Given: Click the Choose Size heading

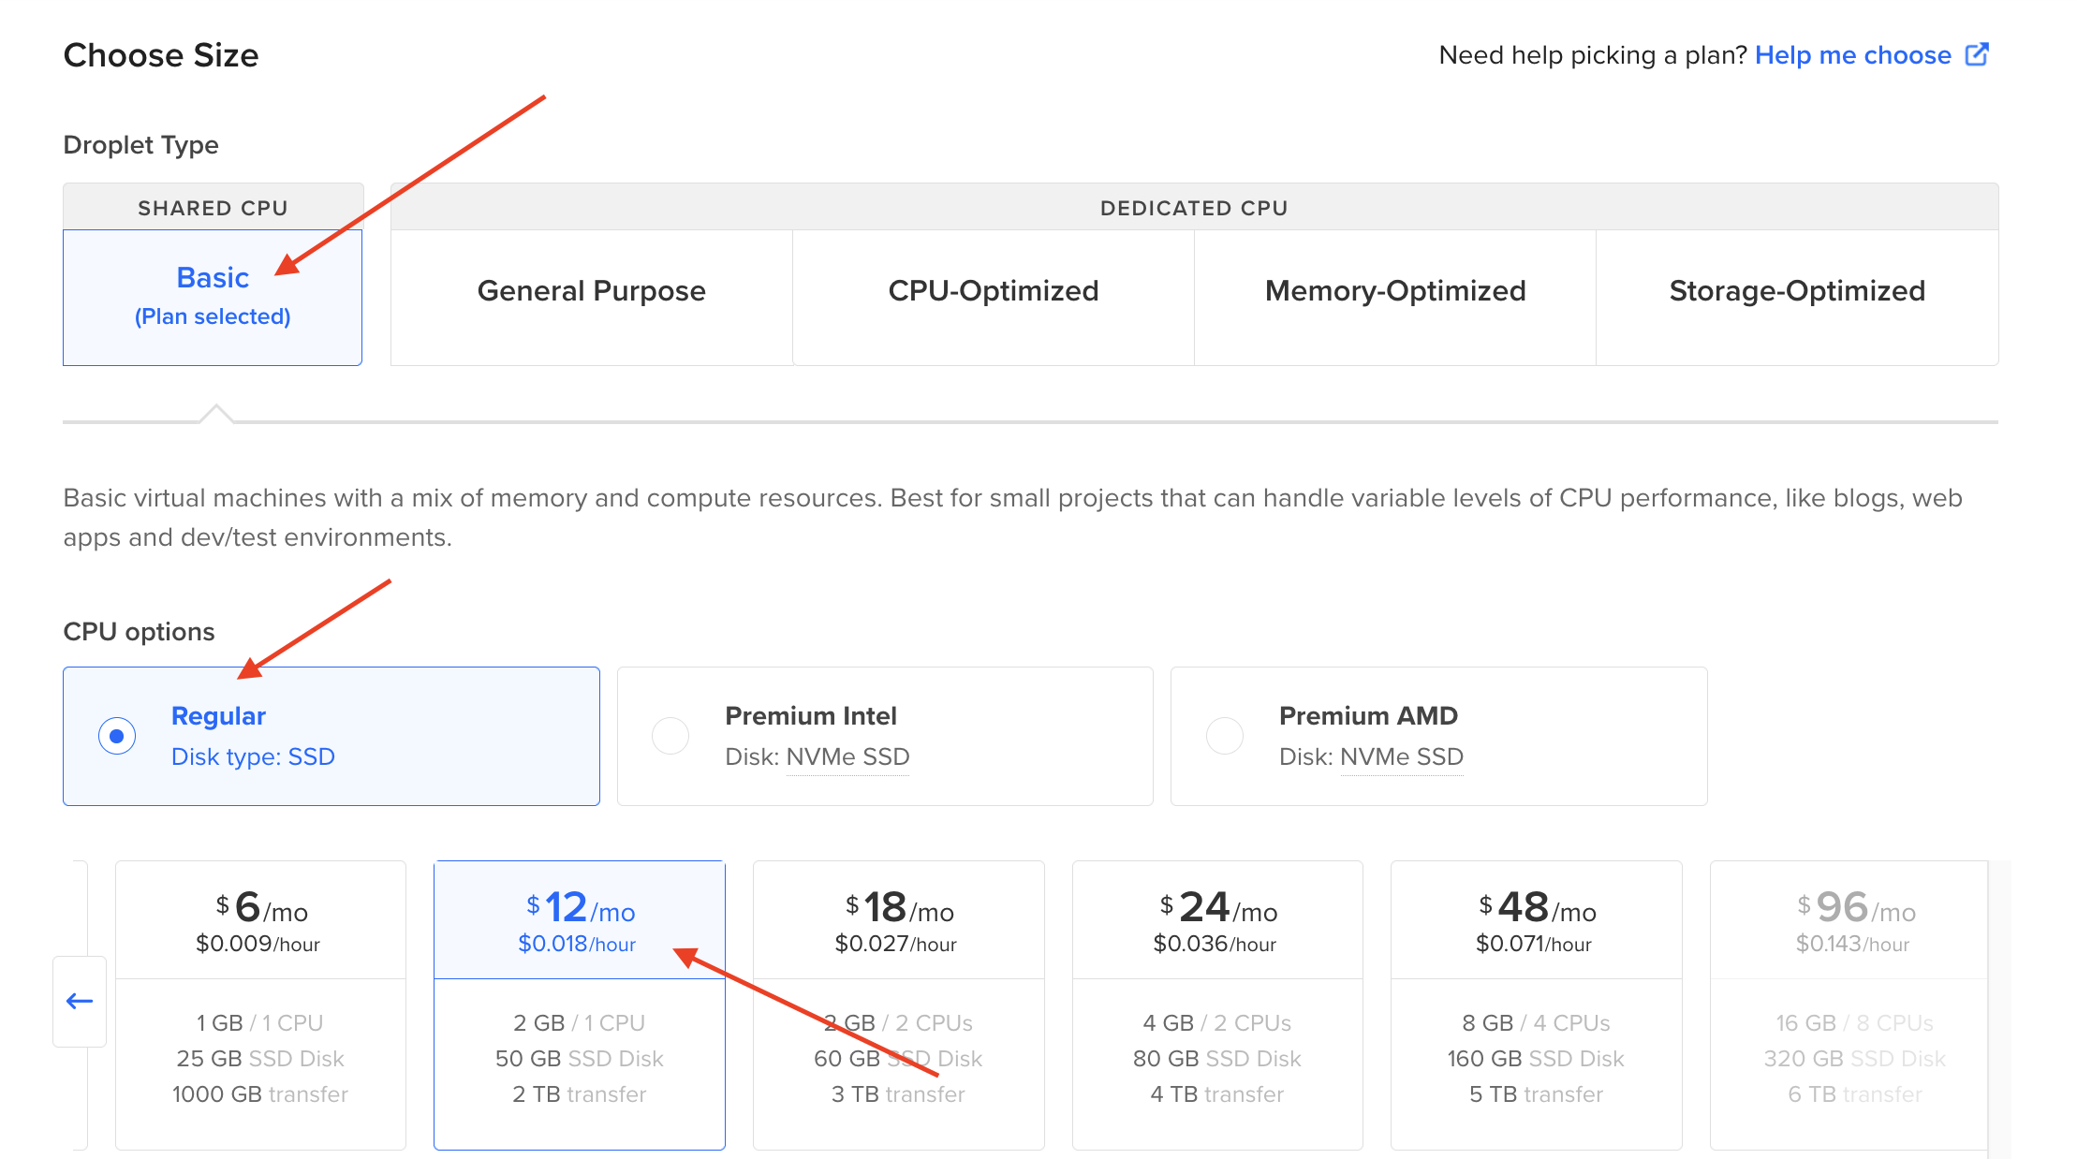Looking at the screenshot, I should [x=161, y=55].
